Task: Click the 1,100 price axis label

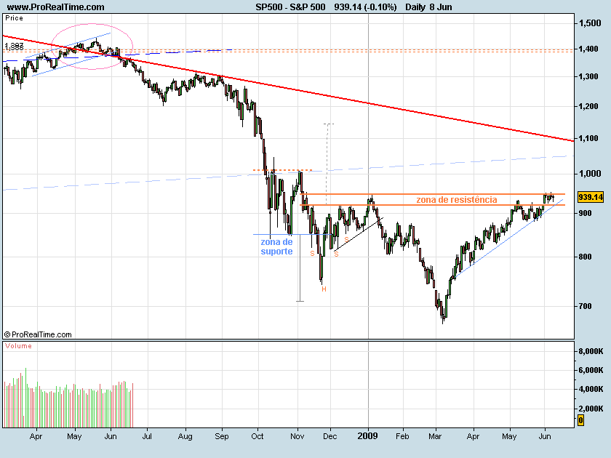Action: click(x=588, y=138)
